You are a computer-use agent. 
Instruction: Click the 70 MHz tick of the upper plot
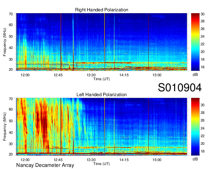(x=11, y=14)
